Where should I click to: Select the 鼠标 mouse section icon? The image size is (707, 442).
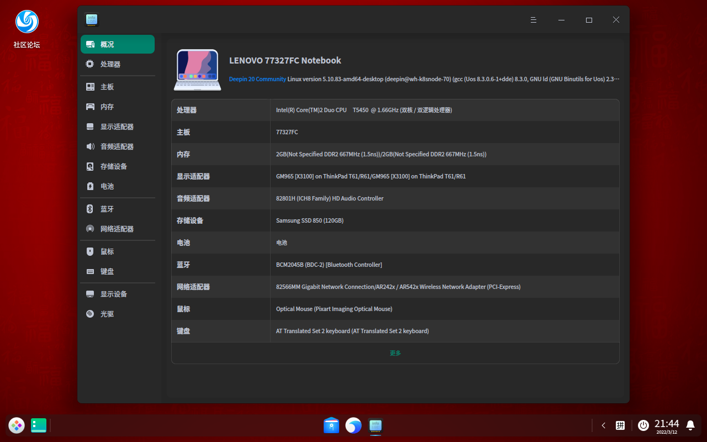click(x=89, y=251)
